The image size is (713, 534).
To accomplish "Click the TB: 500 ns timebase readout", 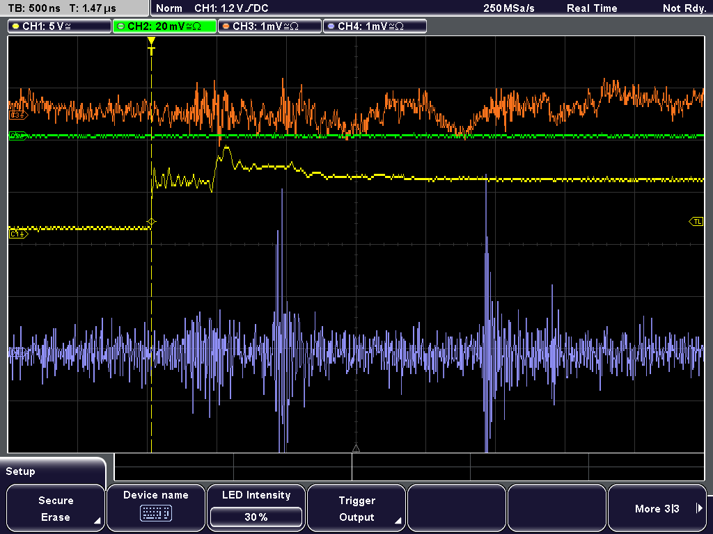I will click(34, 8).
